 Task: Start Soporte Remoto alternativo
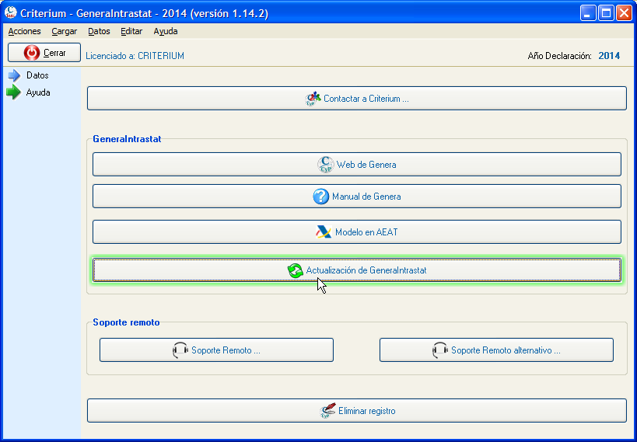click(496, 350)
